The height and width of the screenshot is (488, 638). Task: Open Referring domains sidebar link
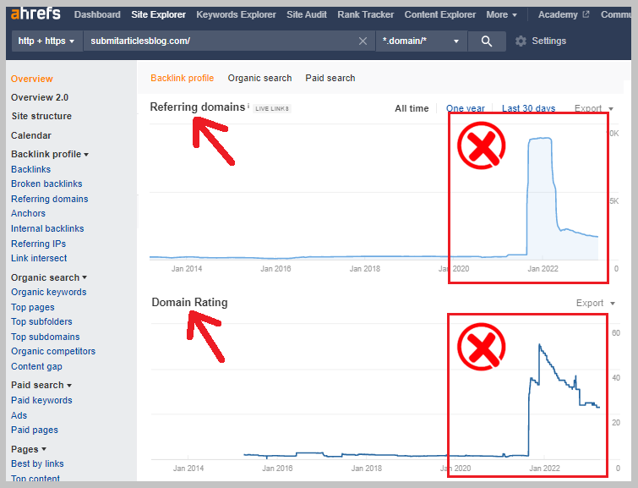50,199
